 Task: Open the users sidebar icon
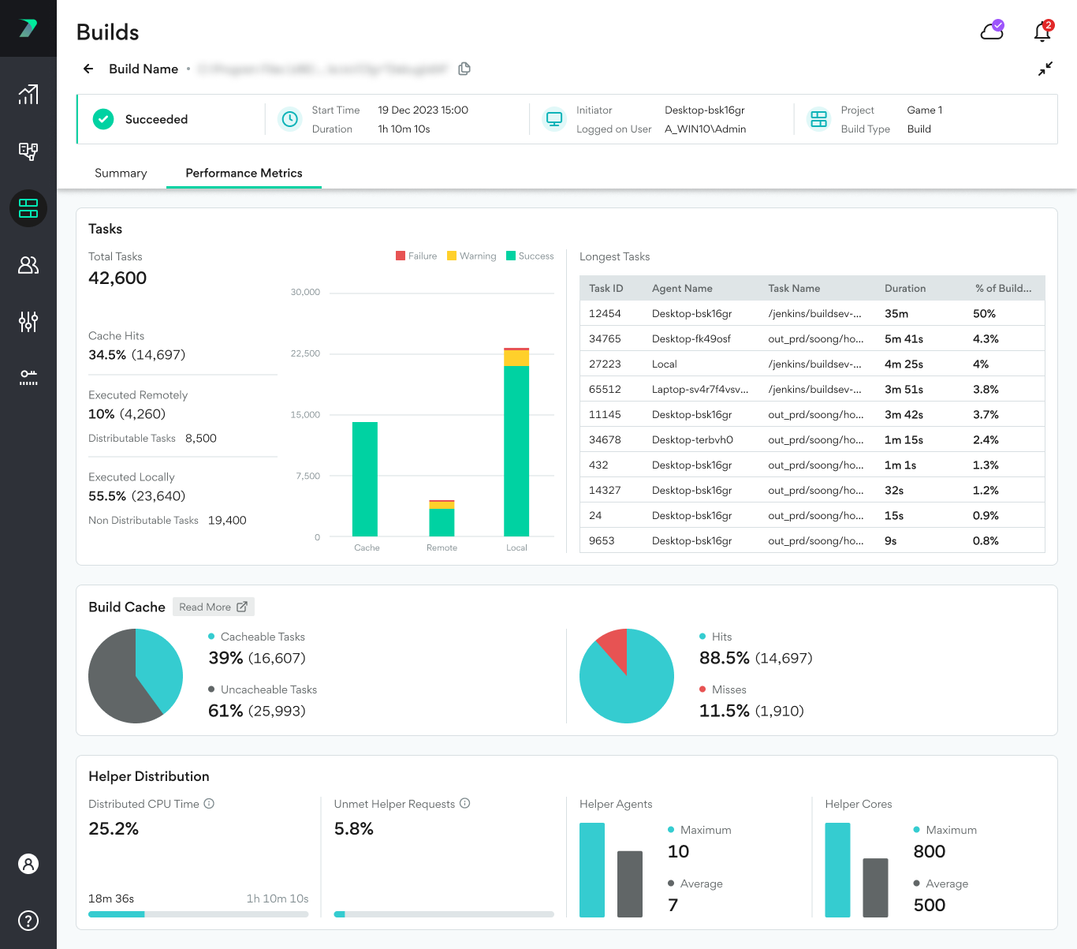(28, 265)
